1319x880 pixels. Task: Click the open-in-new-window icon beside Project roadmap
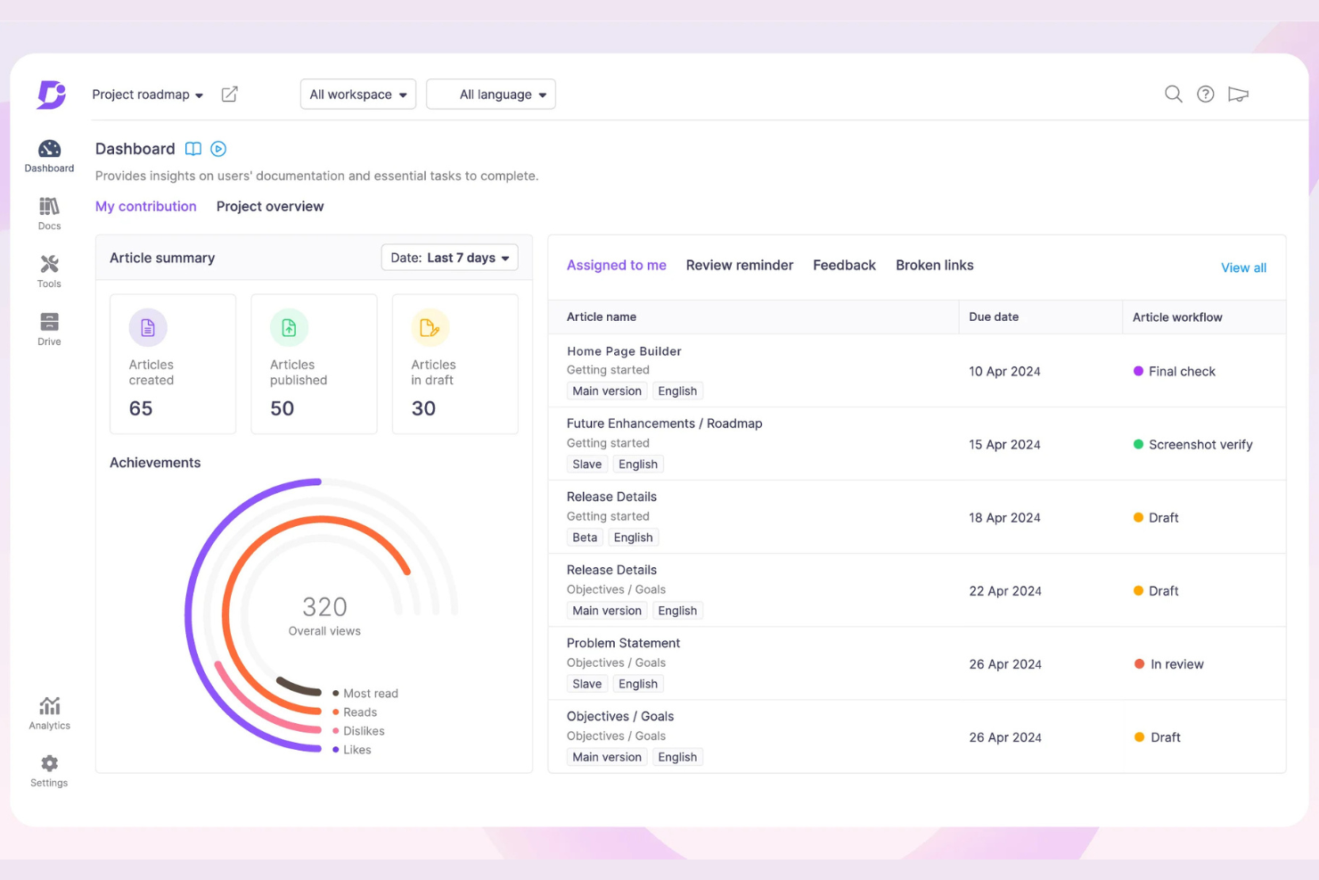229,95
